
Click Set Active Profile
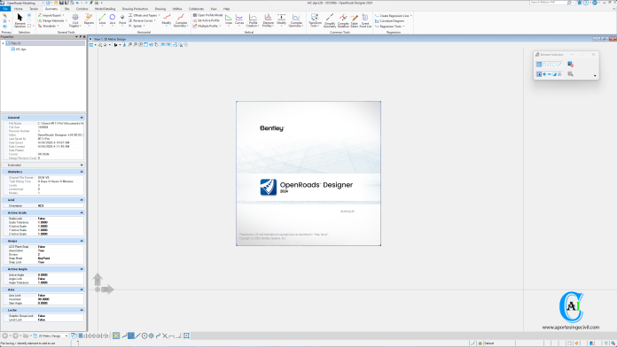point(206,20)
